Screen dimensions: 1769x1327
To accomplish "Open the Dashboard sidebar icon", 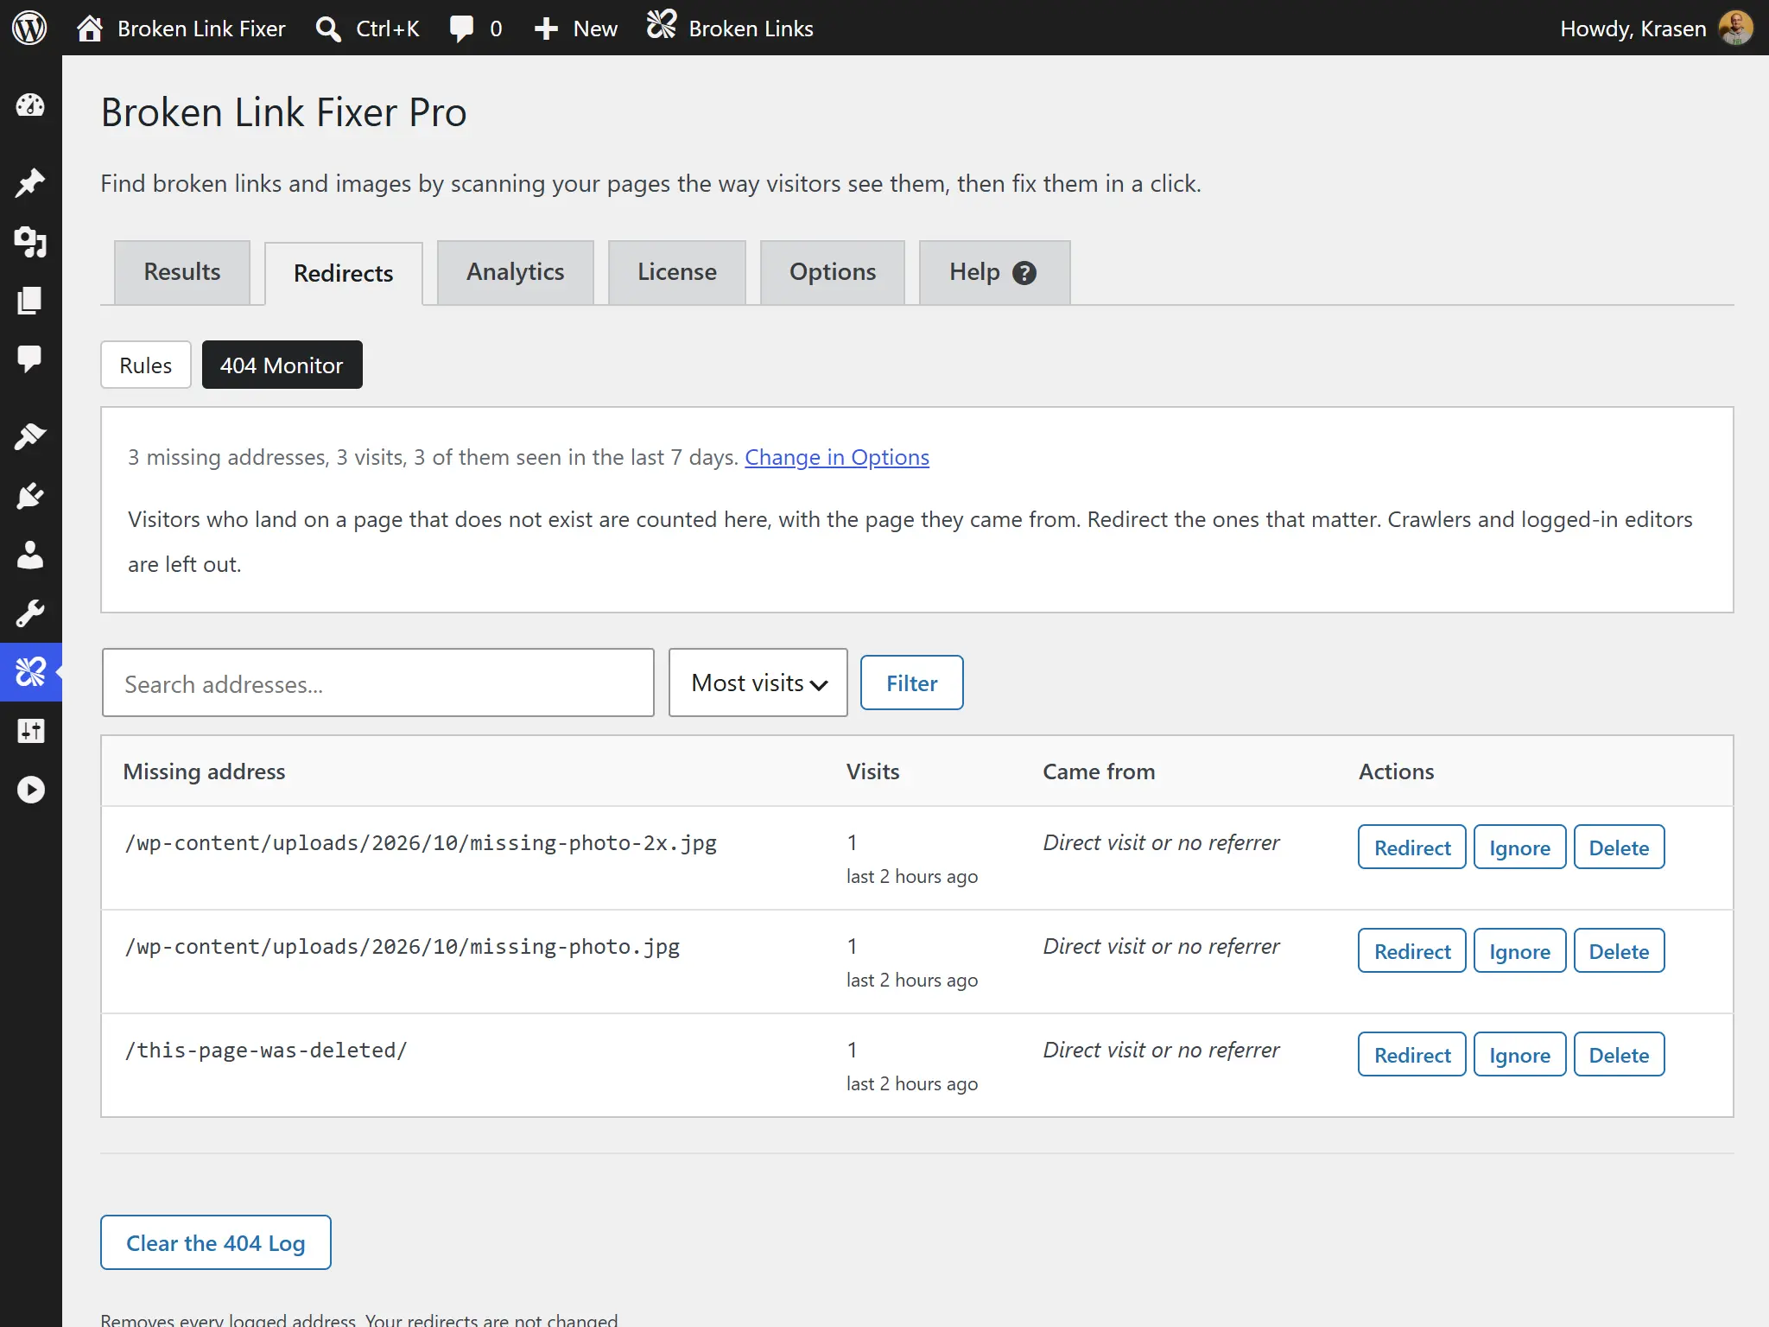I will [x=30, y=105].
